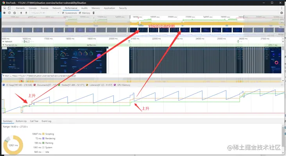
Task: Open the DevTools three-dot menu
Action: [x=282, y=8]
